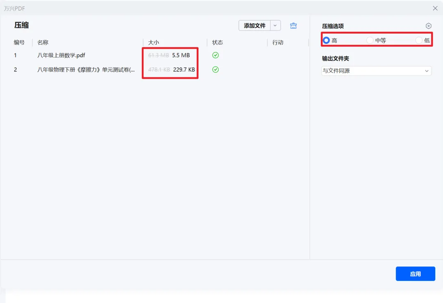This screenshot has width=443, height=303.
Task: Open the 添加文件 dropdown arrow
Action: (275, 25)
